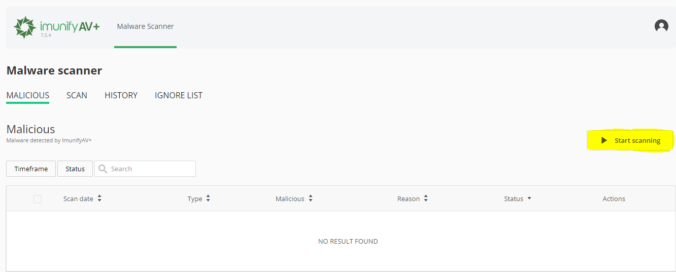Switch to the SCAN tab
This screenshot has width=676, height=272.
[x=77, y=95]
